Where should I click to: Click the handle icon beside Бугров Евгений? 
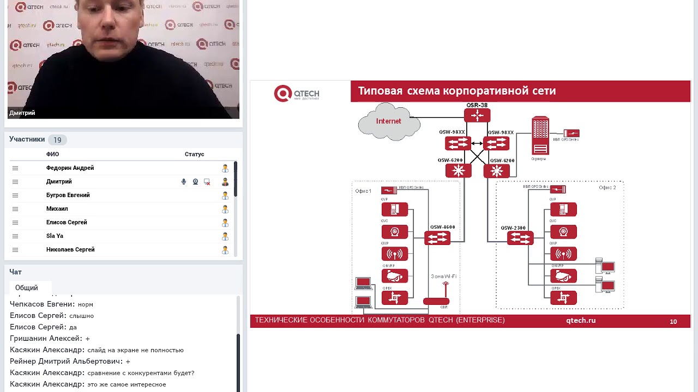tap(15, 195)
